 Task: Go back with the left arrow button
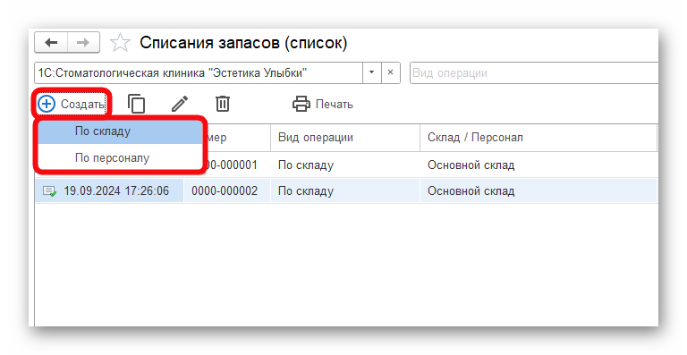click(51, 43)
